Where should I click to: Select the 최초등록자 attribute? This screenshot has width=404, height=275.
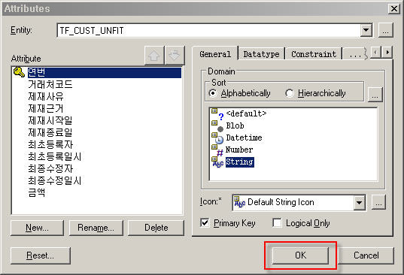[x=50, y=144]
